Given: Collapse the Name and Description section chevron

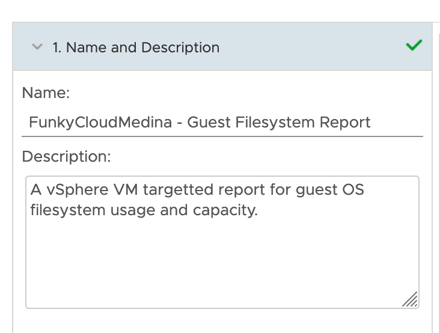Looking at the screenshot, I should (37, 47).
